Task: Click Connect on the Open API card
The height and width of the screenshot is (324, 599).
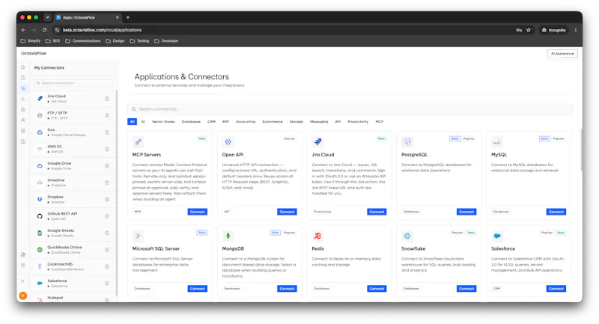Action: point(287,212)
